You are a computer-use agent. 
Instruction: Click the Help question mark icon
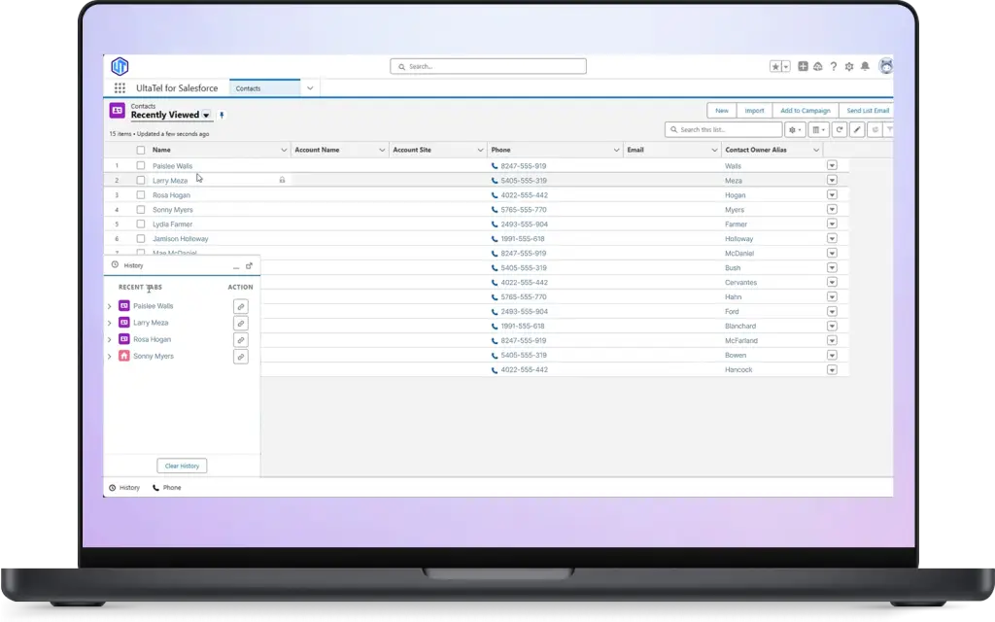tap(833, 66)
